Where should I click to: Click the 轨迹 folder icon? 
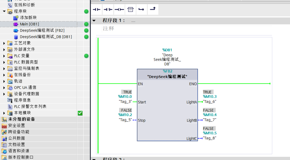(10, 81)
